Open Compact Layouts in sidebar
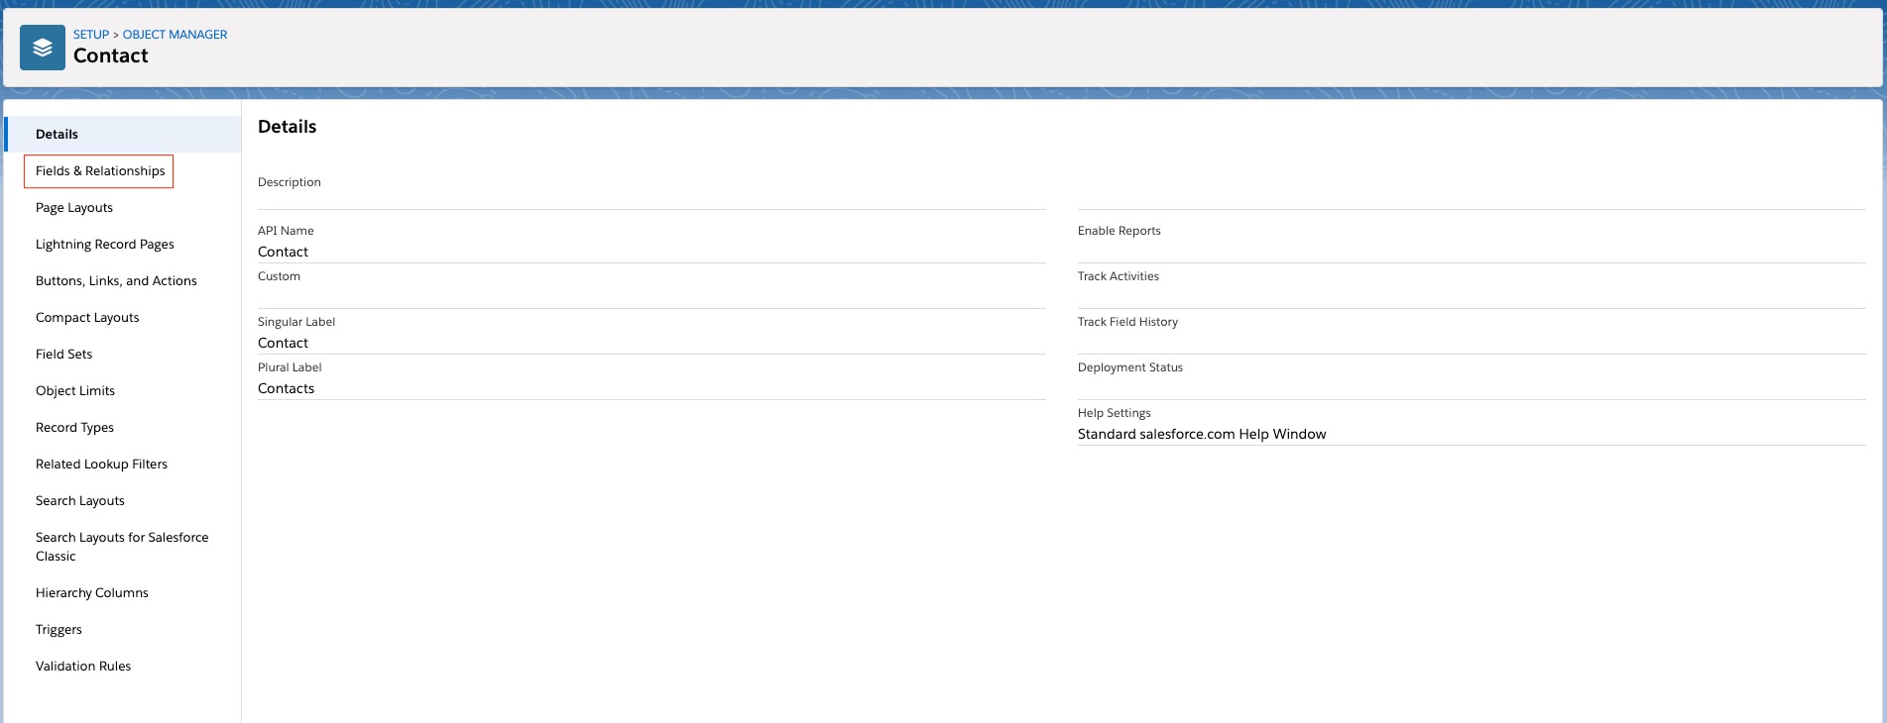This screenshot has height=723, width=1887. pyautogui.click(x=87, y=318)
